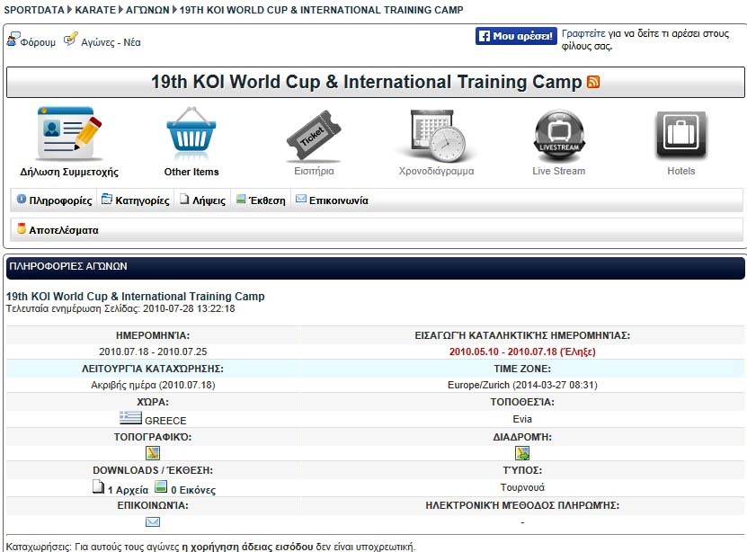This screenshot has height=552, width=747.
Task: Open the map icon under ΤΟΠΟΓΡΑΦΙΚΟ
Action: pyautogui.click(x=152, y=453)
